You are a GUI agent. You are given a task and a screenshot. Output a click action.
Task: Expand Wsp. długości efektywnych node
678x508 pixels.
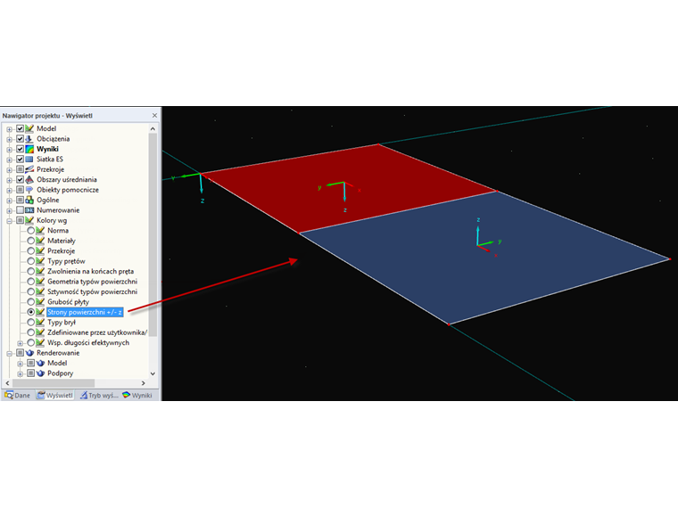[x=20, y=343]
